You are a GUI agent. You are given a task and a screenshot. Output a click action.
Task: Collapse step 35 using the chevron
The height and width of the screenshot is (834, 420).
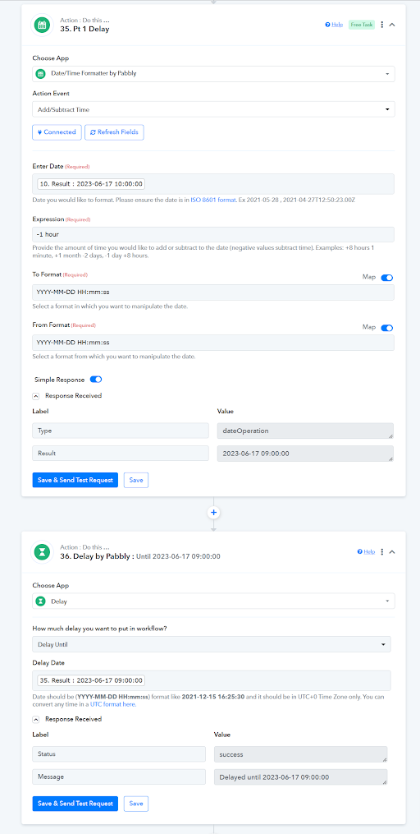point(392,25)
